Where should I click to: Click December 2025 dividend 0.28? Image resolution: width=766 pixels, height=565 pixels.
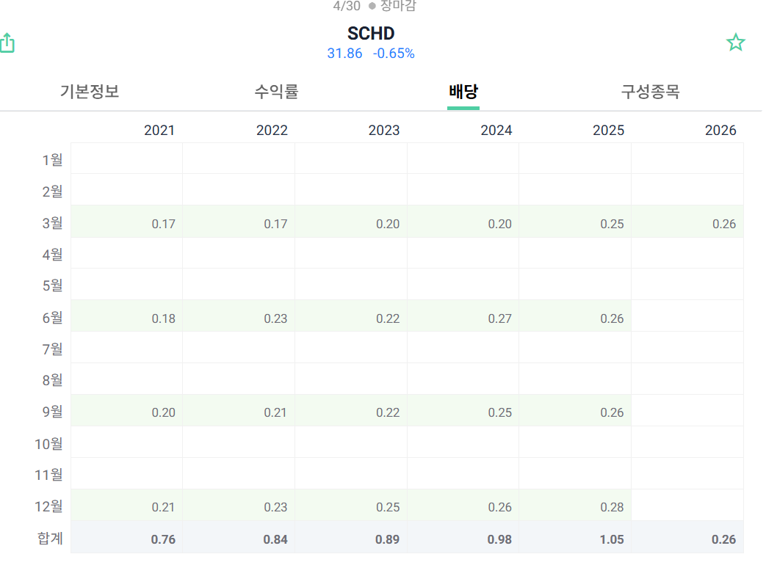click(612, 508)
